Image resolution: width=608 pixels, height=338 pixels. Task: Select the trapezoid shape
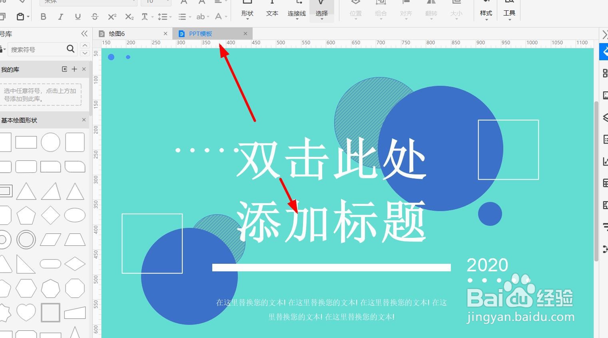pyautogui.click(x=75, y=240)
